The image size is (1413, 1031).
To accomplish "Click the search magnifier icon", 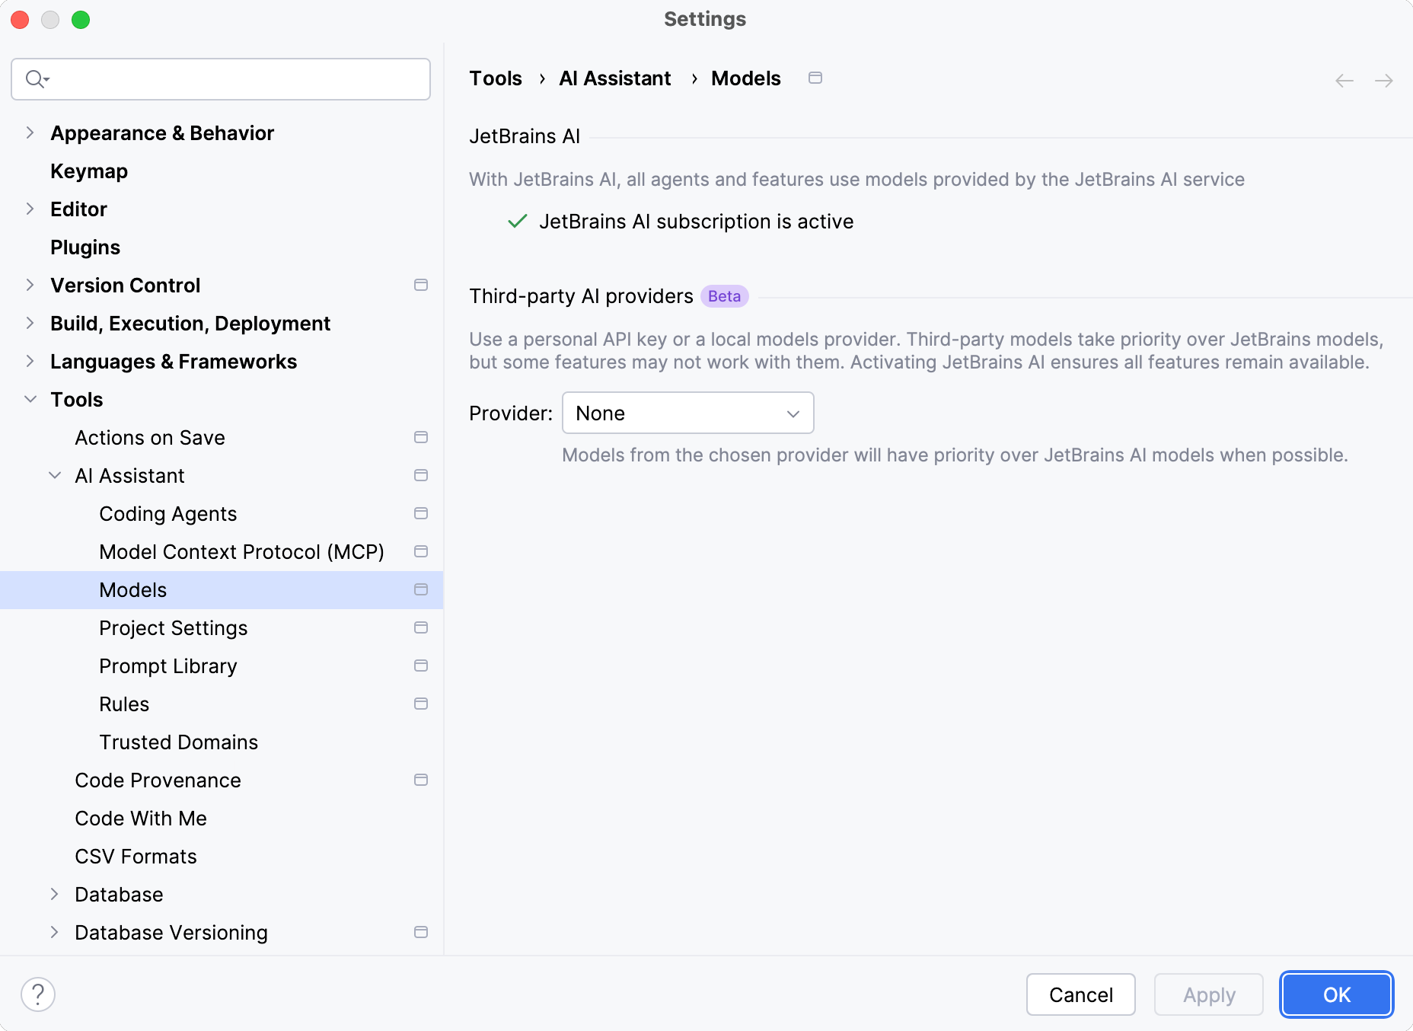I will pyautogui.click(x=36, y=79).
